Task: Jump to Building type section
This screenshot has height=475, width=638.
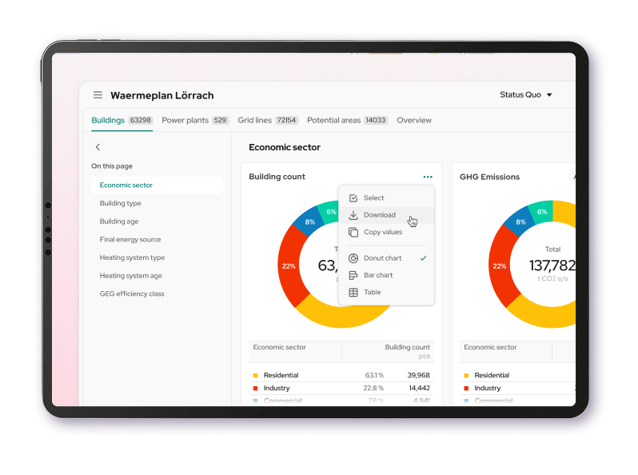Action: 120,203
